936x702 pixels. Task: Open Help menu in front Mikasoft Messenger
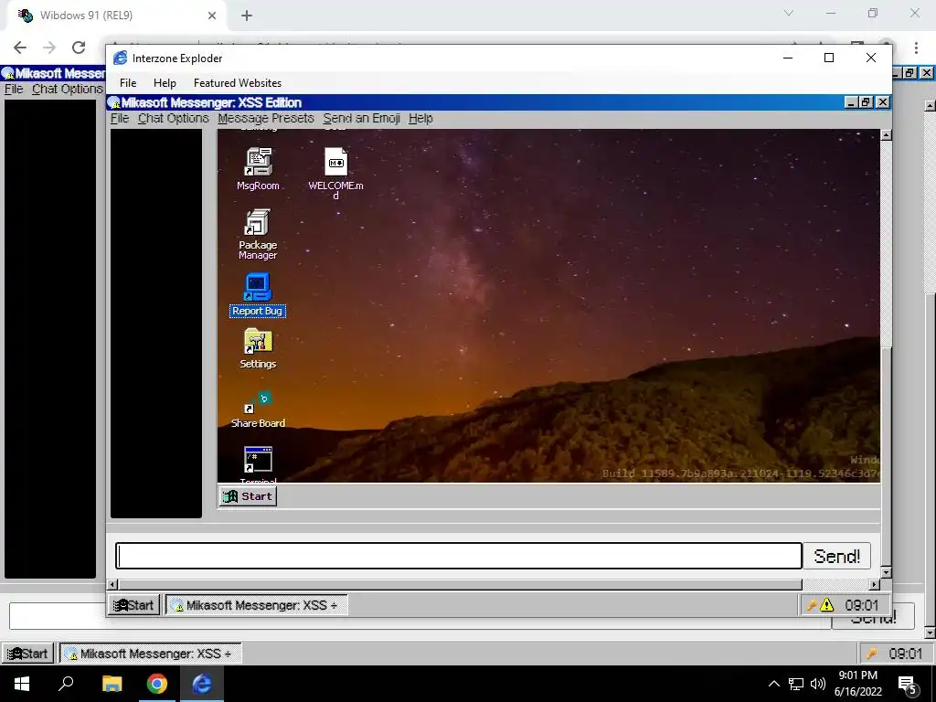(x=420, y=118)
